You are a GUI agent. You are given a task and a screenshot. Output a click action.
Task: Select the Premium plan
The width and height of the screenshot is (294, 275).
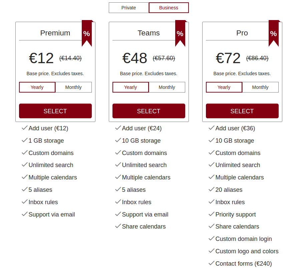click(55, 111)
